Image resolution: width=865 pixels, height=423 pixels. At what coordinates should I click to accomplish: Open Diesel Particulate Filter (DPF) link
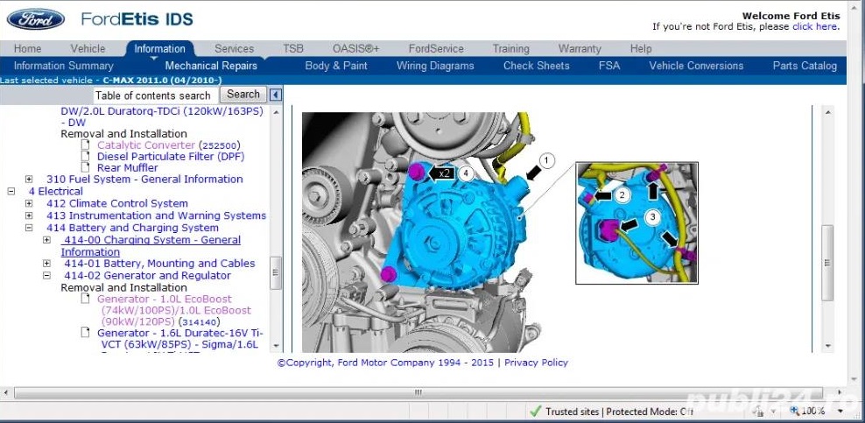171,157
